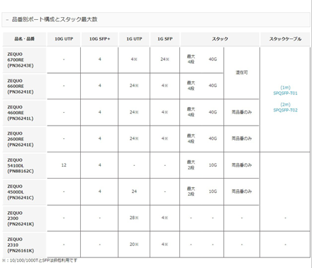The height and width of the screenshot is (268, 312).
Task: Click the スタック column header
Action: click(x=220, y=39)
